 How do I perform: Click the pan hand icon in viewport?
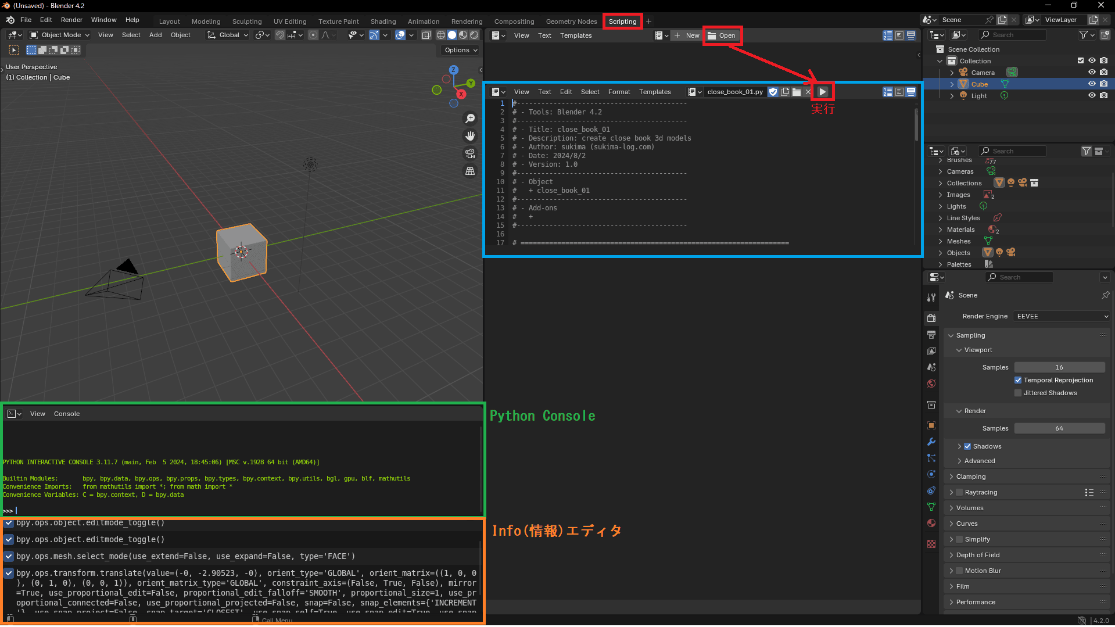[470, 136]
